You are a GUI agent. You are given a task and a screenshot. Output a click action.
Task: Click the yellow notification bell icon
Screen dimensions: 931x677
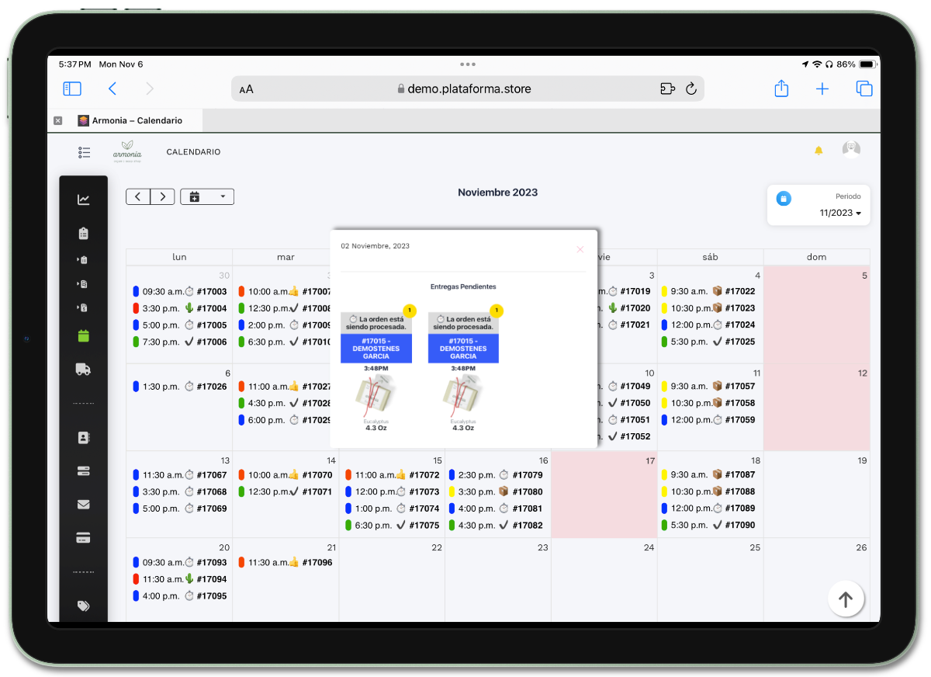click(819, 151)
